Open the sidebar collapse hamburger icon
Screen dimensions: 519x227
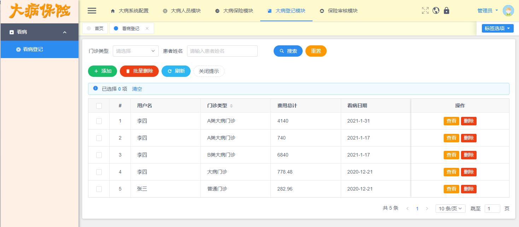point(92,11)
